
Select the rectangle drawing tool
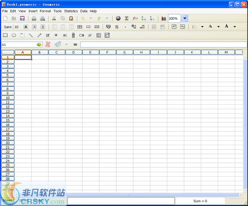coord(5,35)
